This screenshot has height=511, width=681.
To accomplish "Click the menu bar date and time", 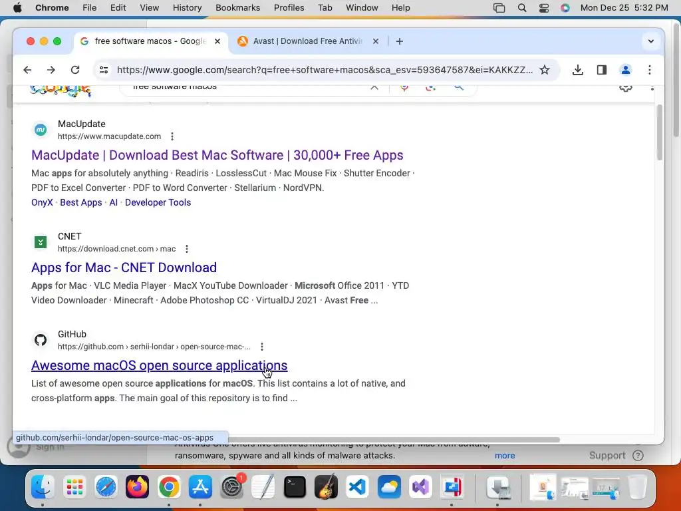I will tap(624, 8).
